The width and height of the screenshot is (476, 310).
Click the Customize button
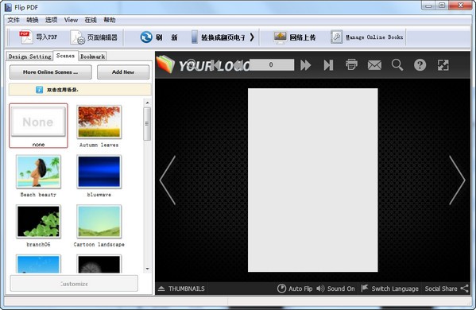click(74, 284)
